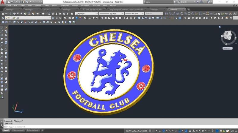The height and width of the screenshot is (133, 238).
Task: Switch to the 3D MODELLING GEAR tab
Action: (92, 9)
